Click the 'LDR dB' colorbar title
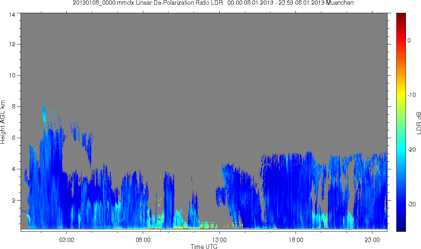Screen dimensions: 421x249 point(418,123)
